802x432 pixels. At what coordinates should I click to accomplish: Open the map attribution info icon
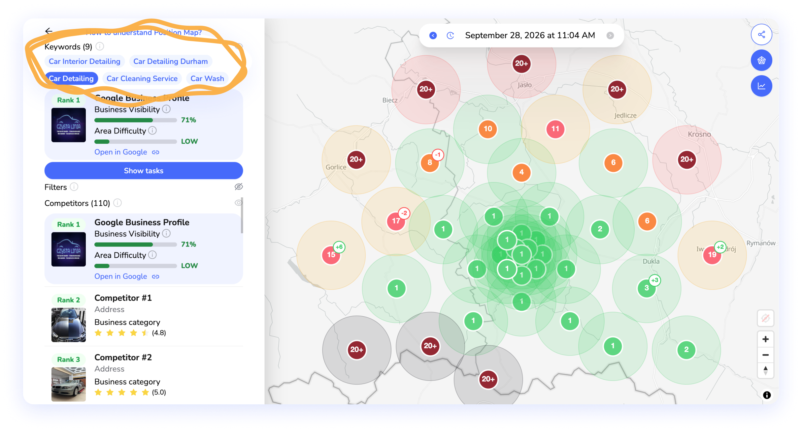coord(767,395)
